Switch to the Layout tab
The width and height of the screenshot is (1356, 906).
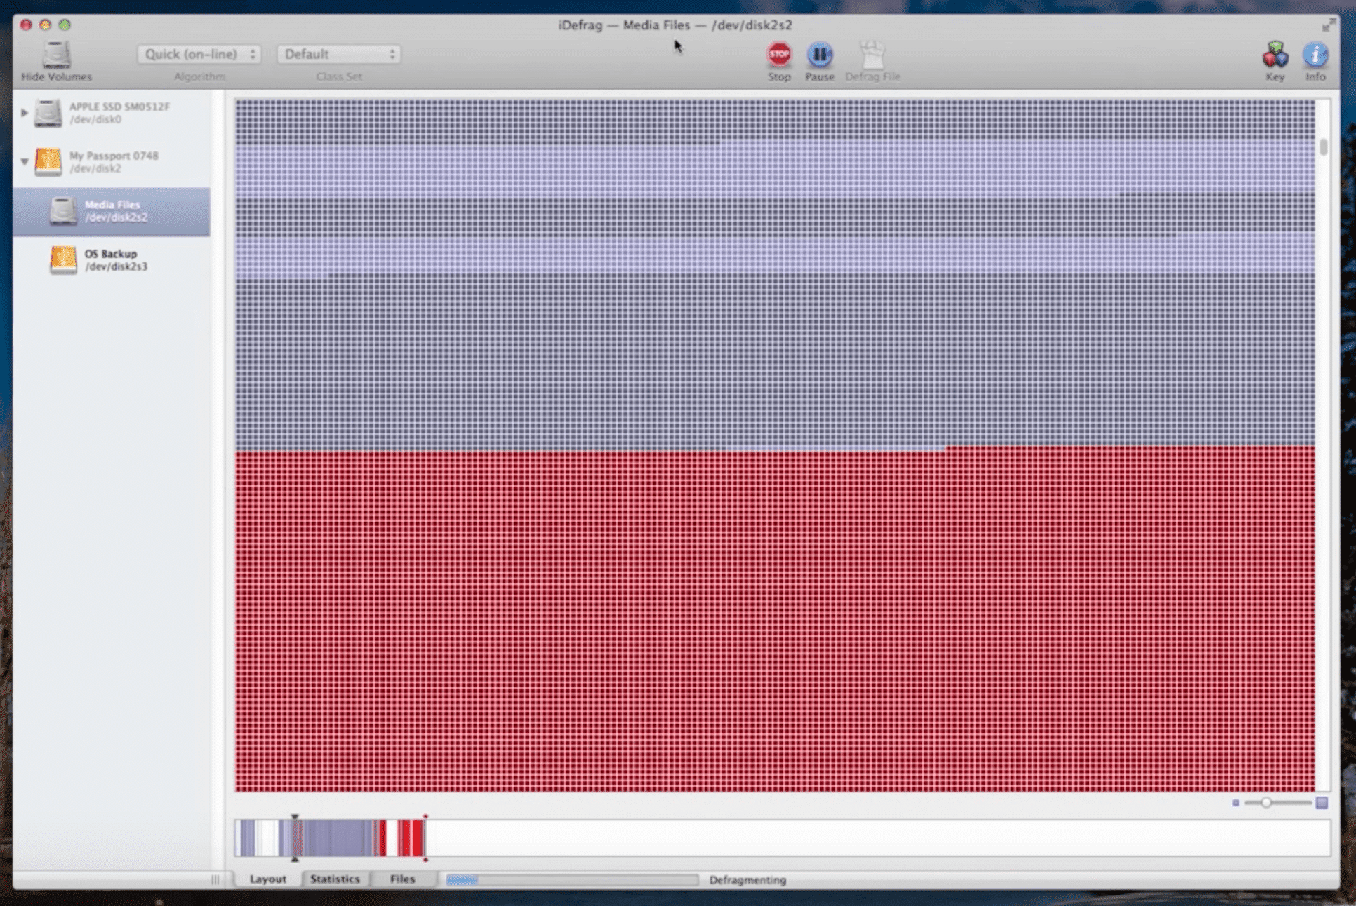pos(267,879)
